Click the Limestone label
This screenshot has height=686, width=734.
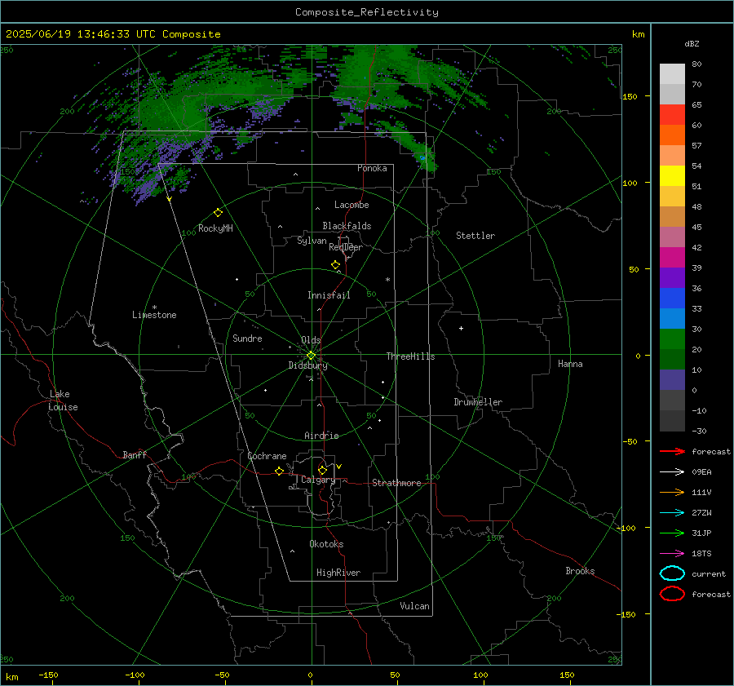(x=154, y=315)
